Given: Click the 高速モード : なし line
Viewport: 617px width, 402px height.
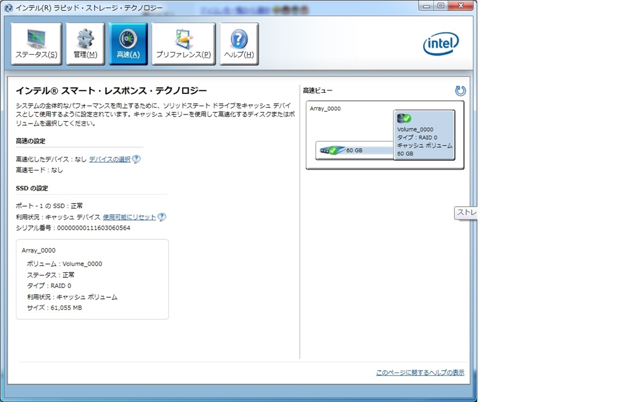Looking at the screenshot, I should click(39, 170).
